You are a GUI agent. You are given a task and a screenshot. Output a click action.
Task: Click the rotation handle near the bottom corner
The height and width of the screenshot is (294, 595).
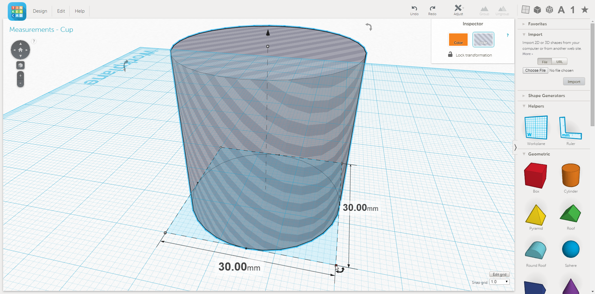click(x=341, y=270)
